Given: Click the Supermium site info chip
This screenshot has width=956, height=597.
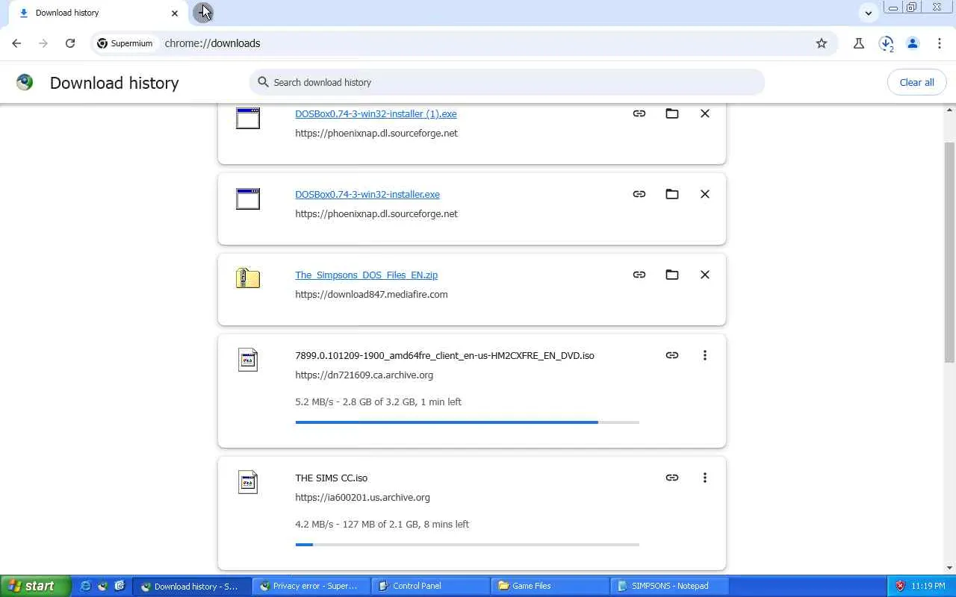Looking at the screenshot, I should click(125, 43).
